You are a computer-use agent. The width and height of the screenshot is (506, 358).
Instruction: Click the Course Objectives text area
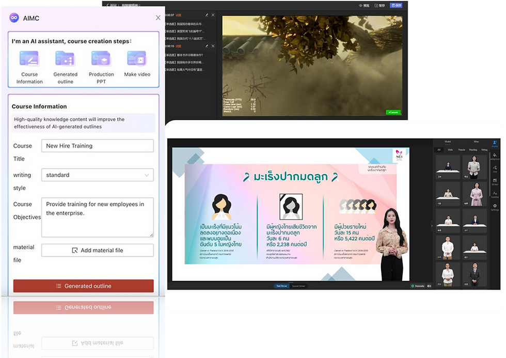pyautogui.click(x=98, y=217)
